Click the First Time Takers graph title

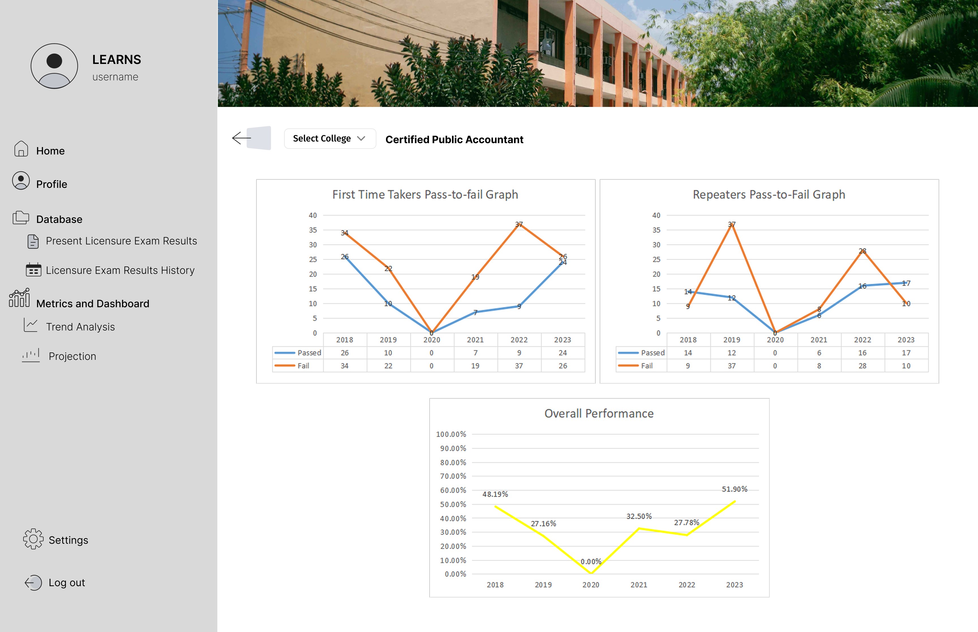pos(425,195)
